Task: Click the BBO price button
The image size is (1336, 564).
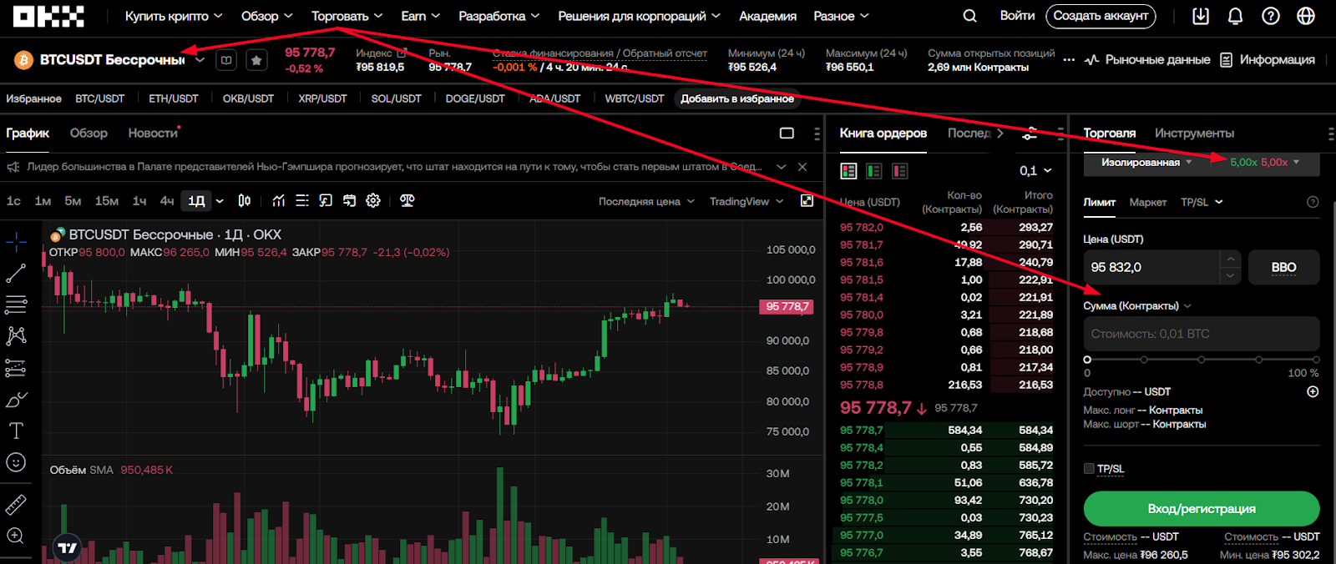Action: click(x=1283, y=268)
